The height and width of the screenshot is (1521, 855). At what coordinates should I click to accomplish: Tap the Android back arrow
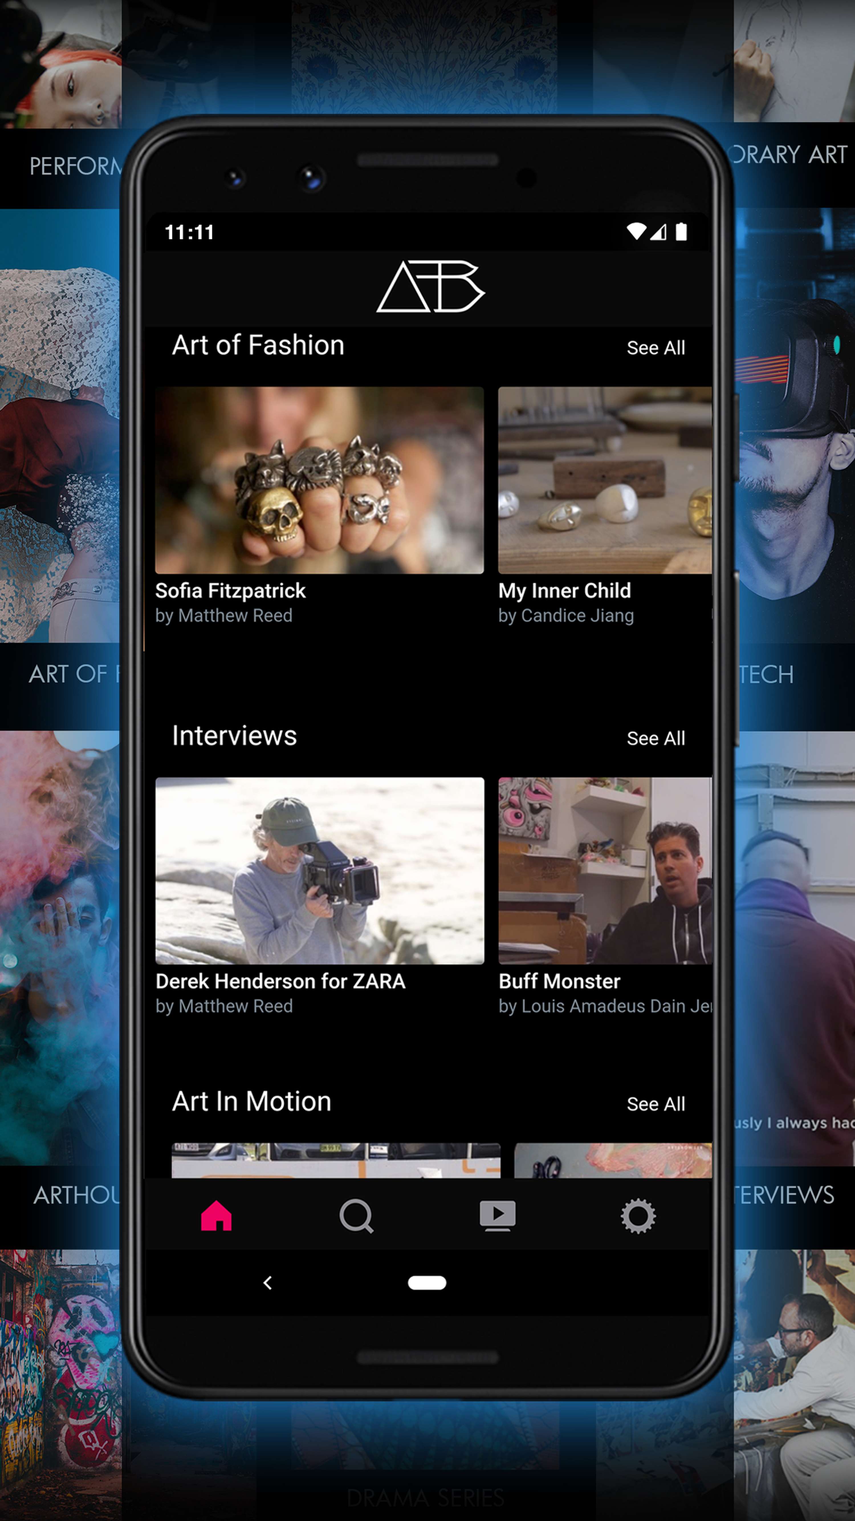pos(267,1283)
